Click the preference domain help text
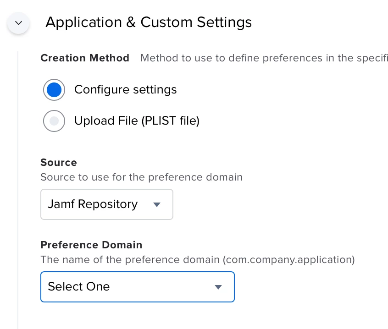The width and height of the screenshot is (388, 329). coord(198,260)
